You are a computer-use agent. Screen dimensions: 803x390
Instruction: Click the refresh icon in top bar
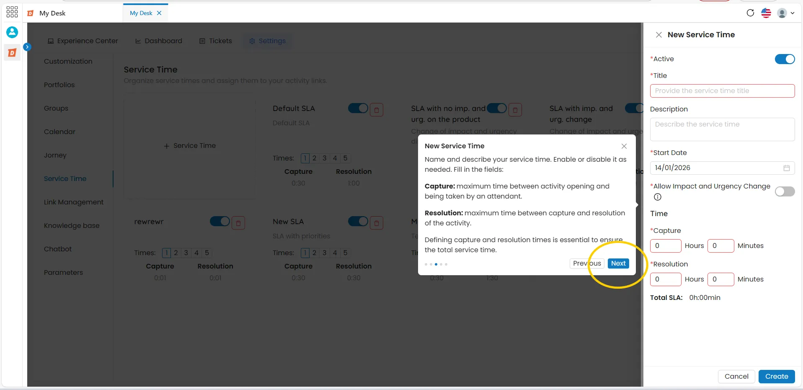(x=750, y=13)
